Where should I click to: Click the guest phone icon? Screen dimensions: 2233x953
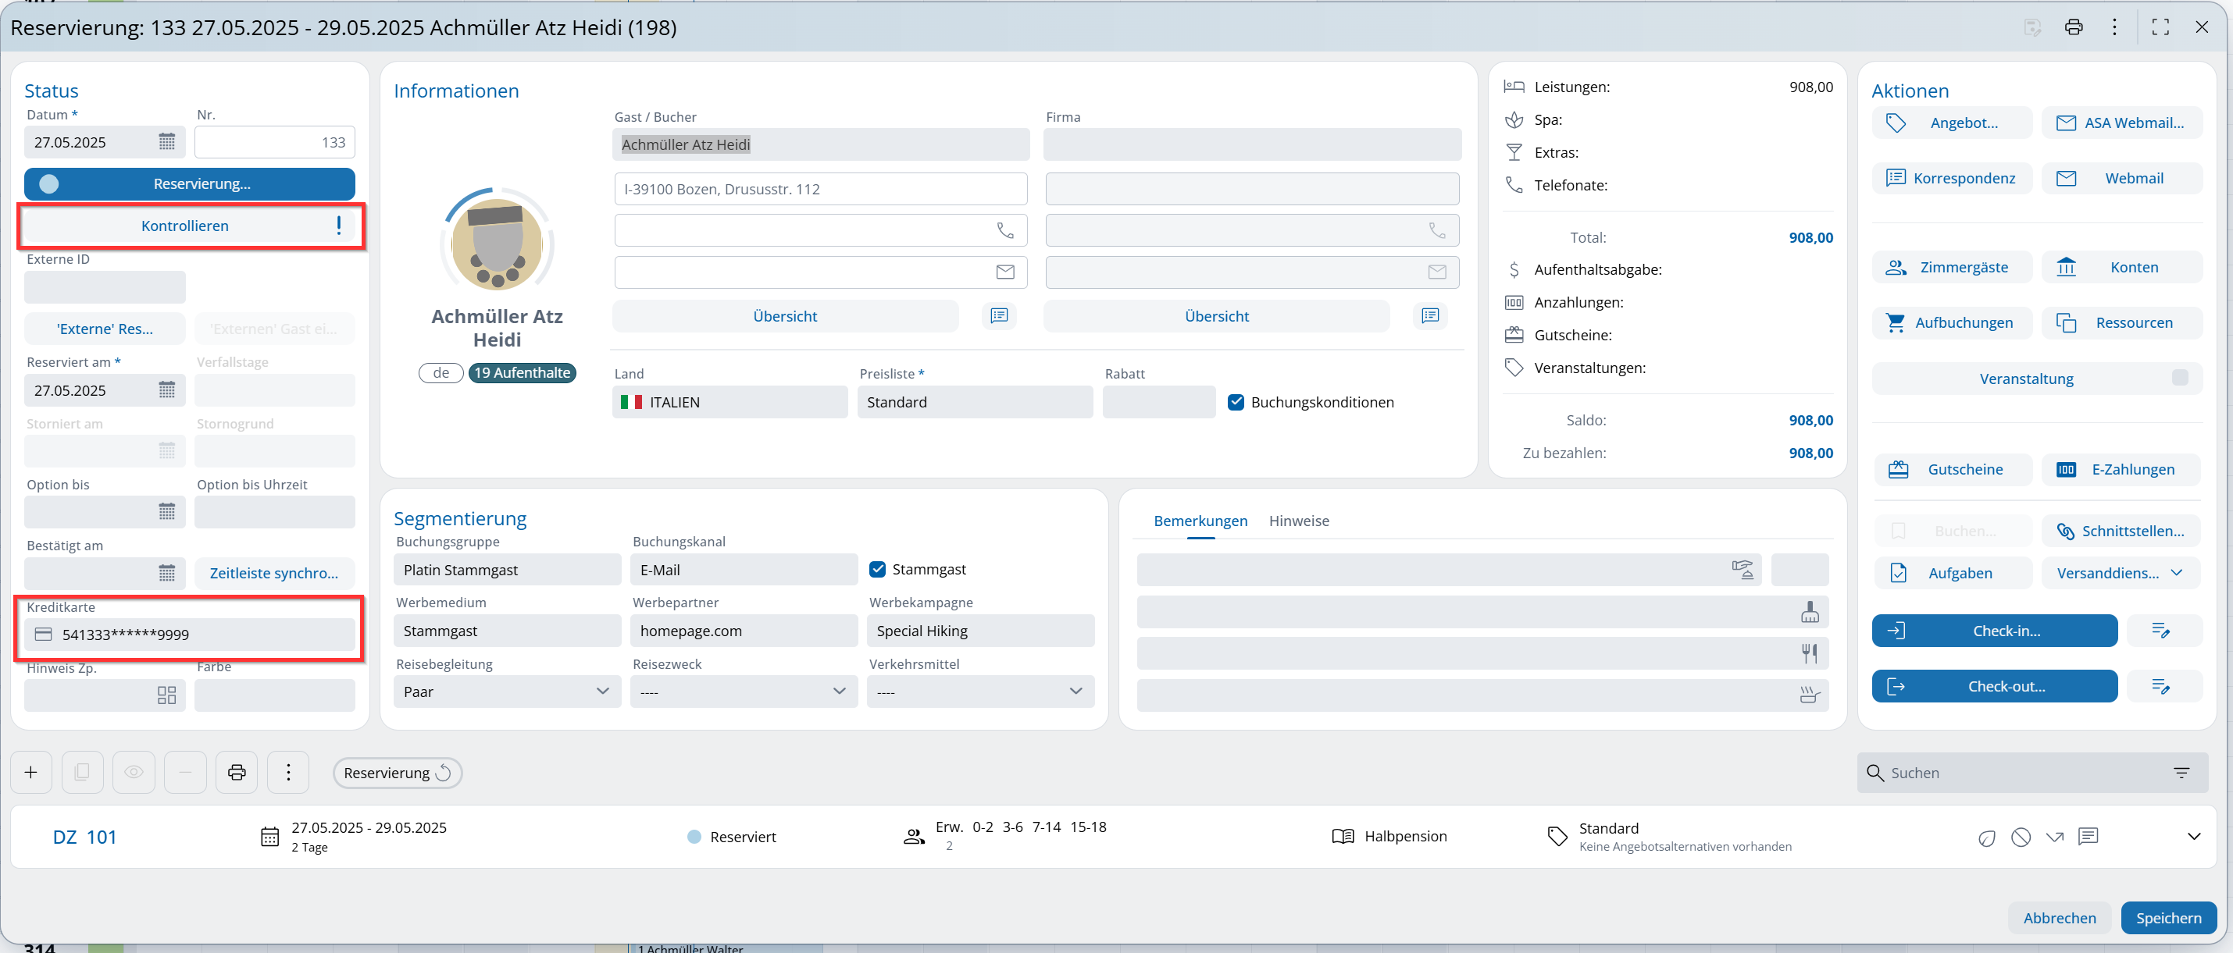1004,230
